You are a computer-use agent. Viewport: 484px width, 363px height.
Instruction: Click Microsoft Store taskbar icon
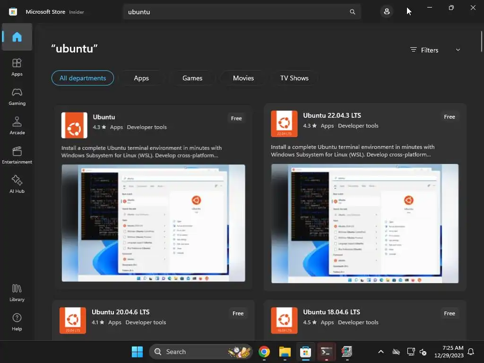[305, 352]
